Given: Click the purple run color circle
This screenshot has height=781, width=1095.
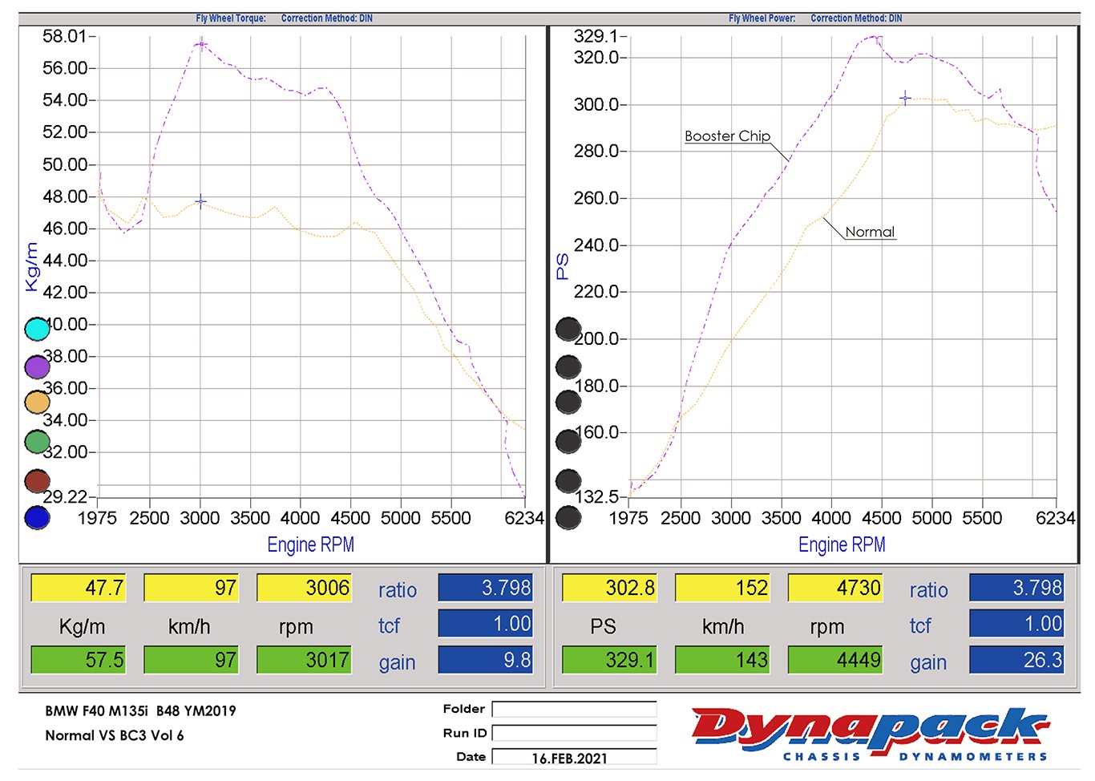Looking at the screenshot, I should point(38,366).
